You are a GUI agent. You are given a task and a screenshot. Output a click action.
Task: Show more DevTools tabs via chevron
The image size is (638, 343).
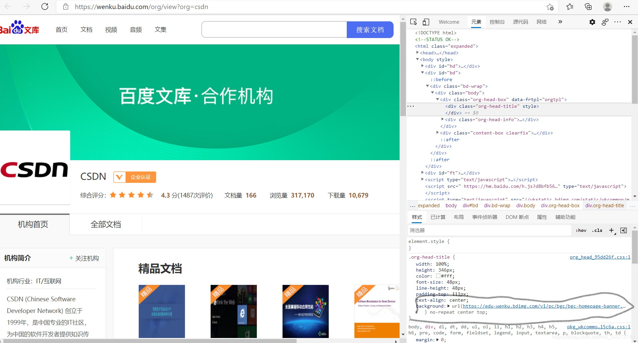(x=560, y=22)
